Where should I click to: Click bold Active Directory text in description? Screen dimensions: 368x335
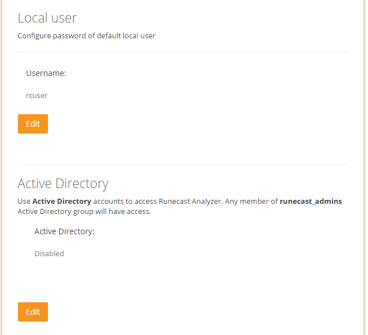point(61,202)
